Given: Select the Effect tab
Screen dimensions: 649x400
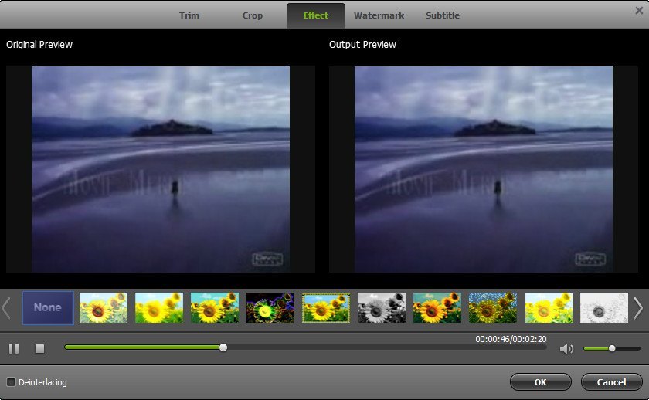Looking at the screenshot, I should [316, 15].
